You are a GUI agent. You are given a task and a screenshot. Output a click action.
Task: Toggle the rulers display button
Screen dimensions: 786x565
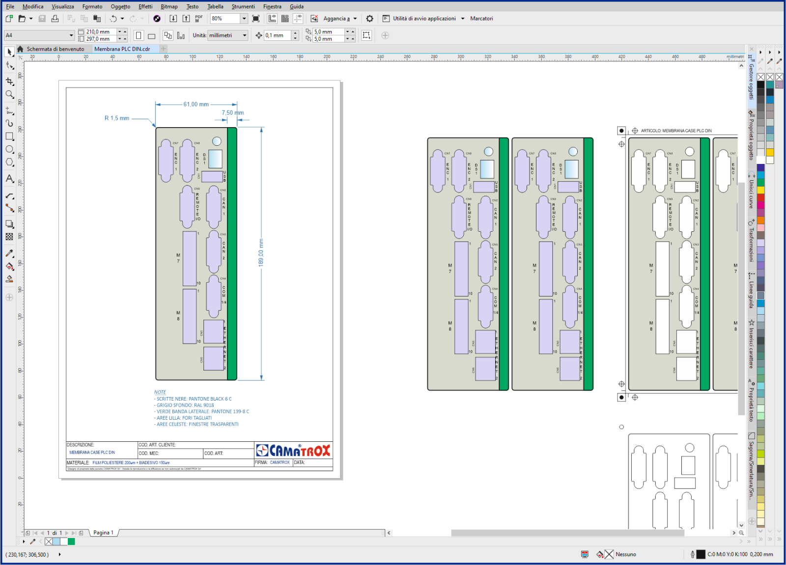coord(272,19)
